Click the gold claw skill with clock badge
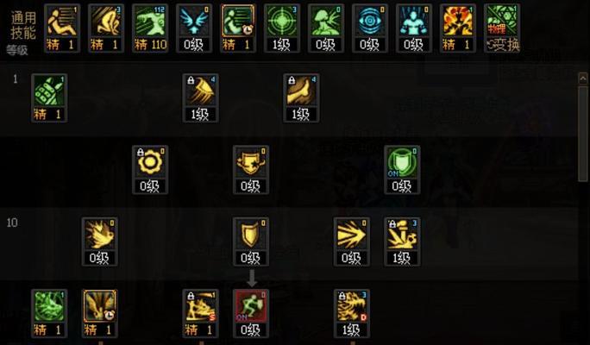Screen dimensions: 590x345 click(100, 313)
